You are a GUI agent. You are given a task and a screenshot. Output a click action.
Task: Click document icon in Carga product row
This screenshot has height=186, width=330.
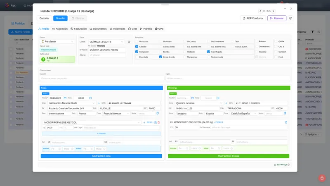click(x=156, y=122)
